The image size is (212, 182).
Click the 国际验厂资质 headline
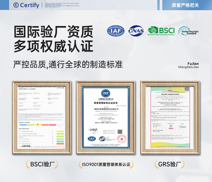(54, 32)
